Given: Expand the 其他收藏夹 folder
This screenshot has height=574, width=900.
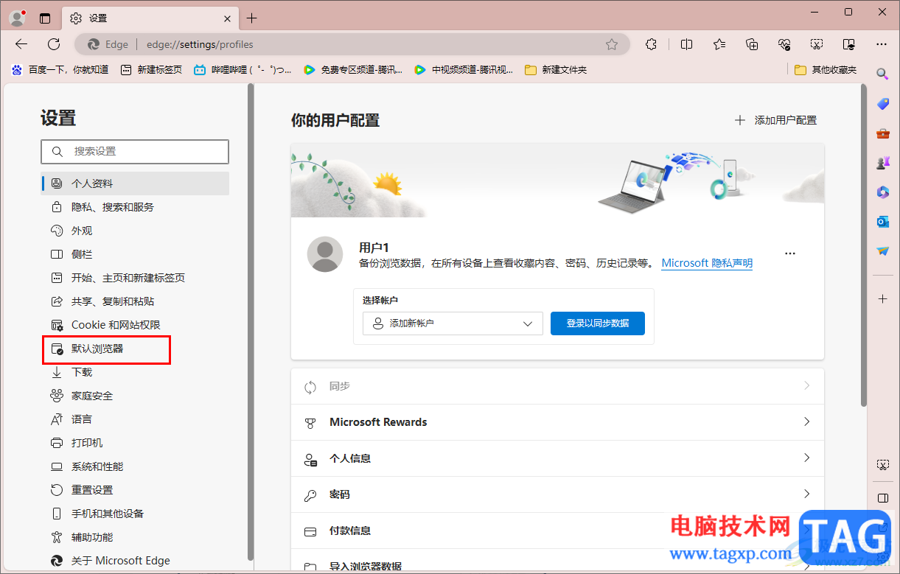Looking at the screenshot, I should point(826,70).
